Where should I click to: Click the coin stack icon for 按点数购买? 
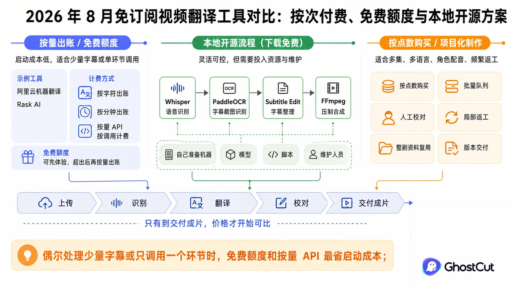tap(388, 86)
